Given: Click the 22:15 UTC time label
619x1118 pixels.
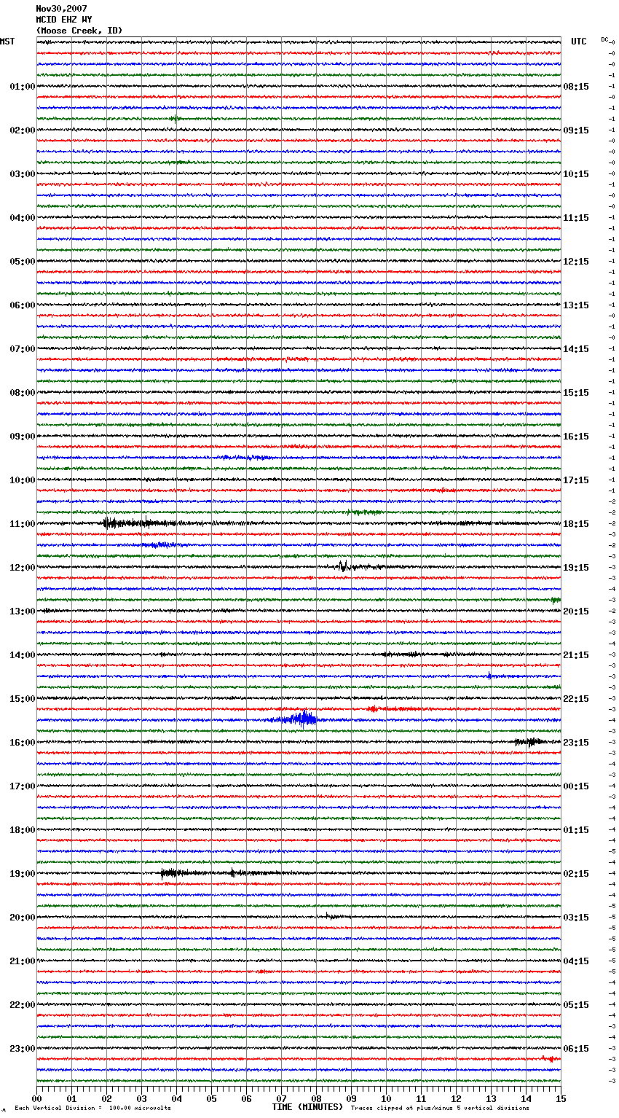Looking at the screenshot, I should [x=576, y=699].
